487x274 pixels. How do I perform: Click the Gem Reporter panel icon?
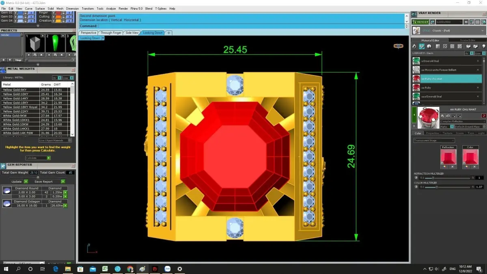point(3,166)
